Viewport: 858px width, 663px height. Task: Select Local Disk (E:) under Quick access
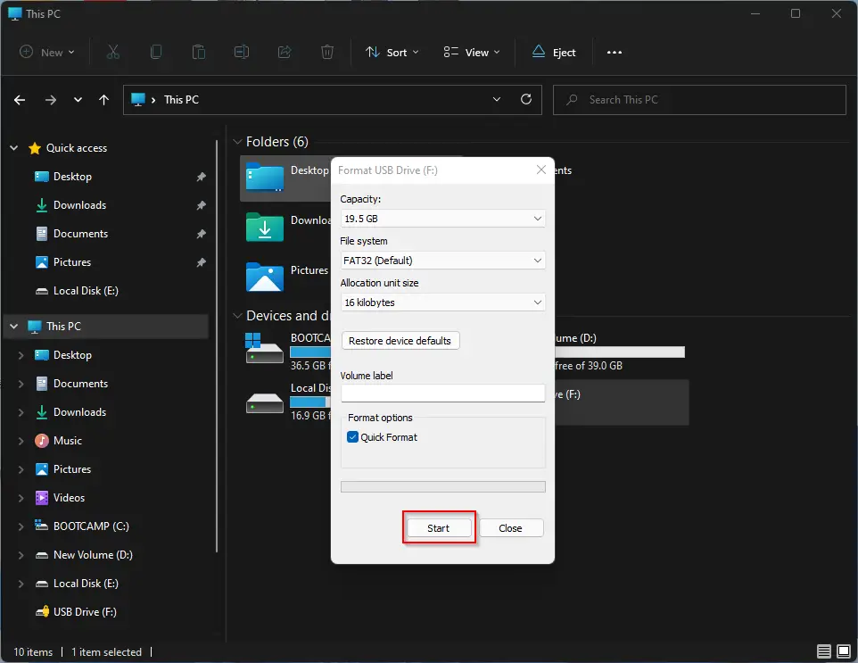pos(86,291)
